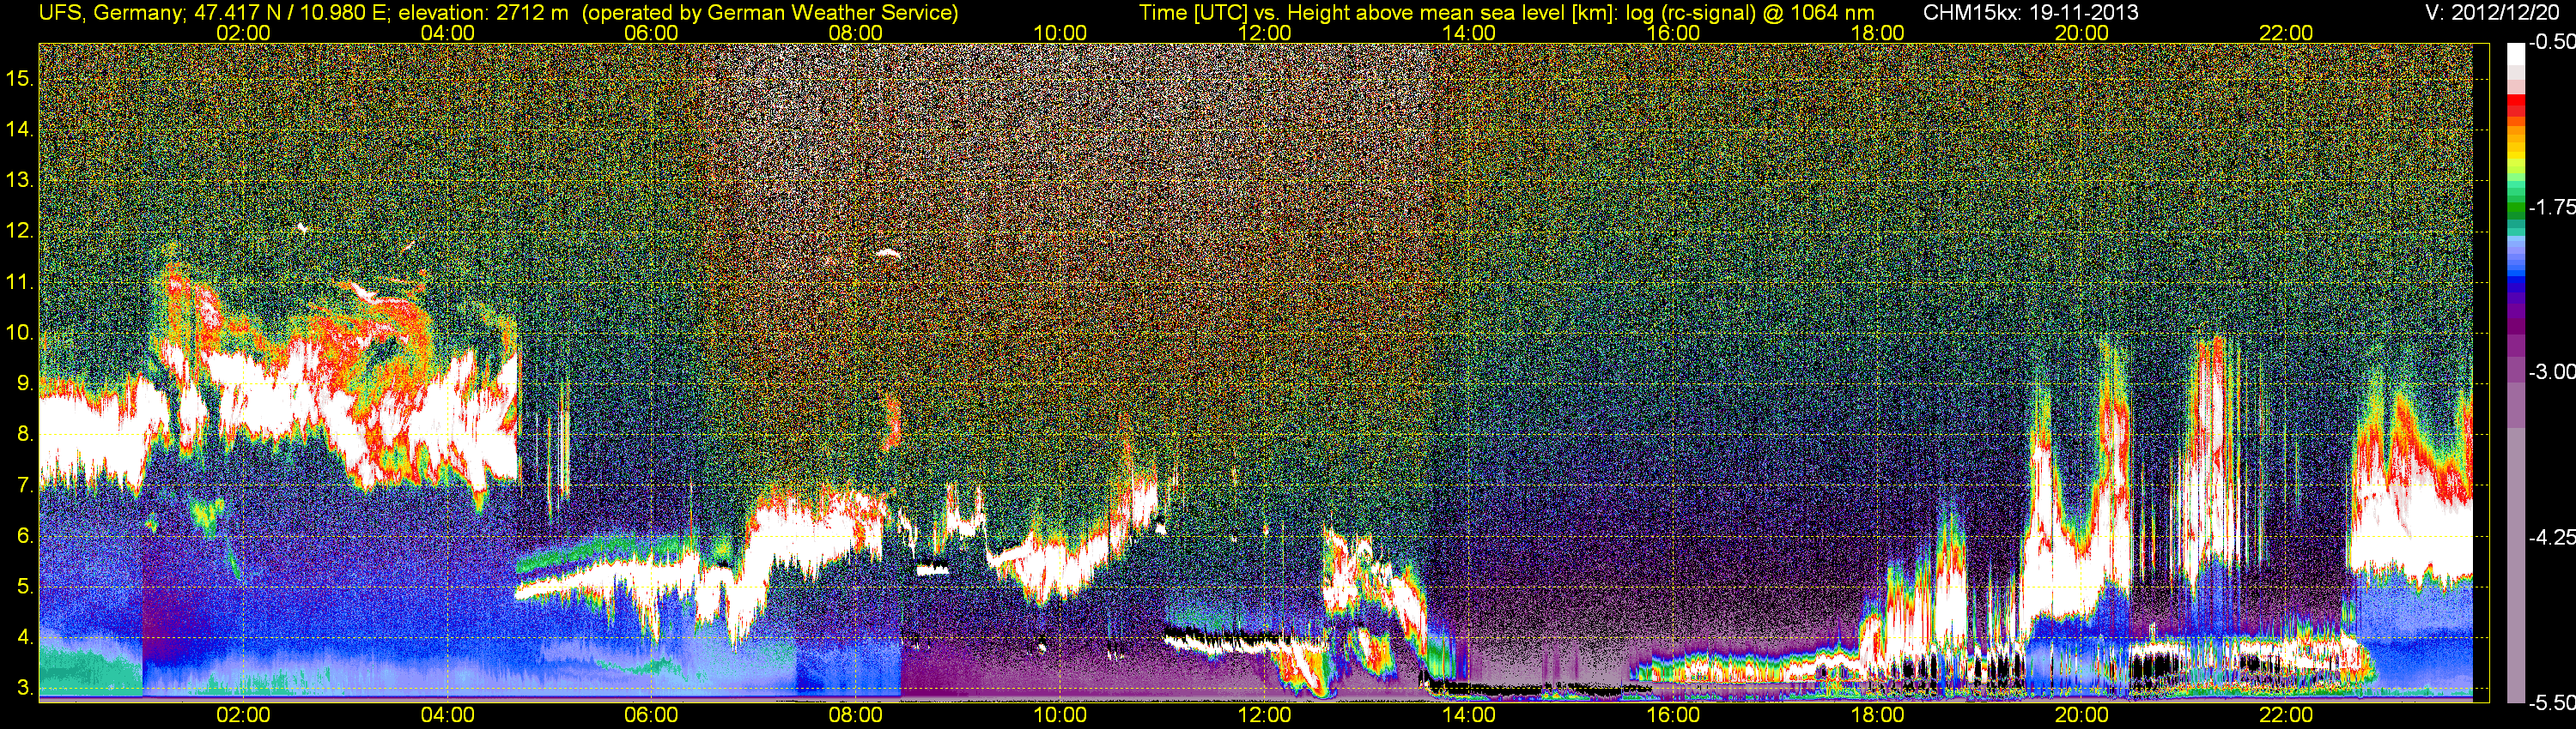
Task: Click the '16:00' label on the top time axis
Action: tap(1673, 33)
